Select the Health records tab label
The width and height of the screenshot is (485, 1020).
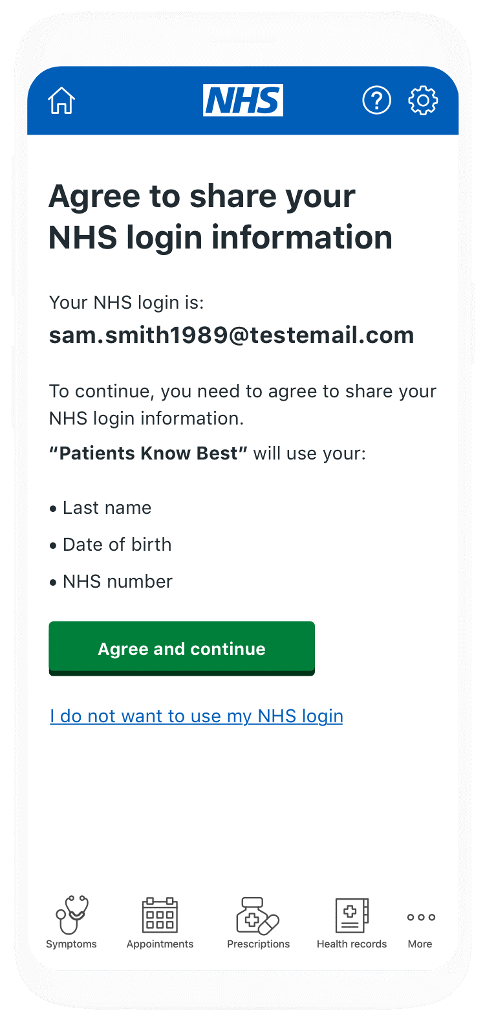tap(352, 944)
